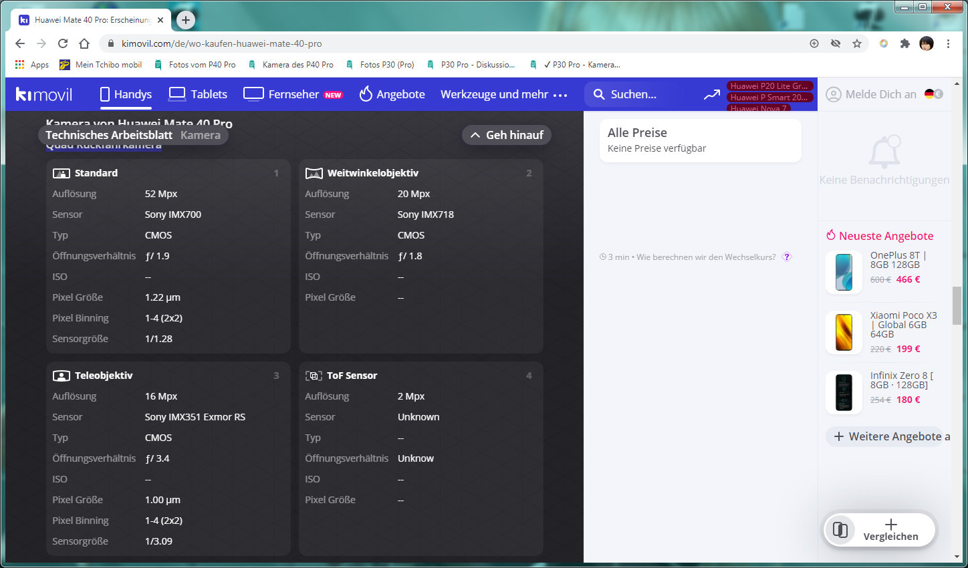968x568 pixels.
Task: Open Fotos P30 (Pro) bookmark
Action: (380, 65)
